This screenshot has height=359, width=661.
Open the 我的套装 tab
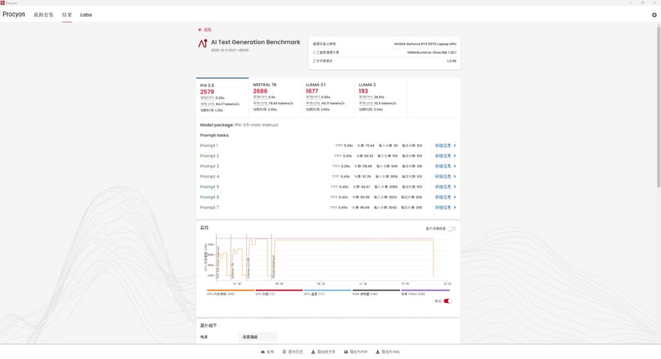(43, 15)
